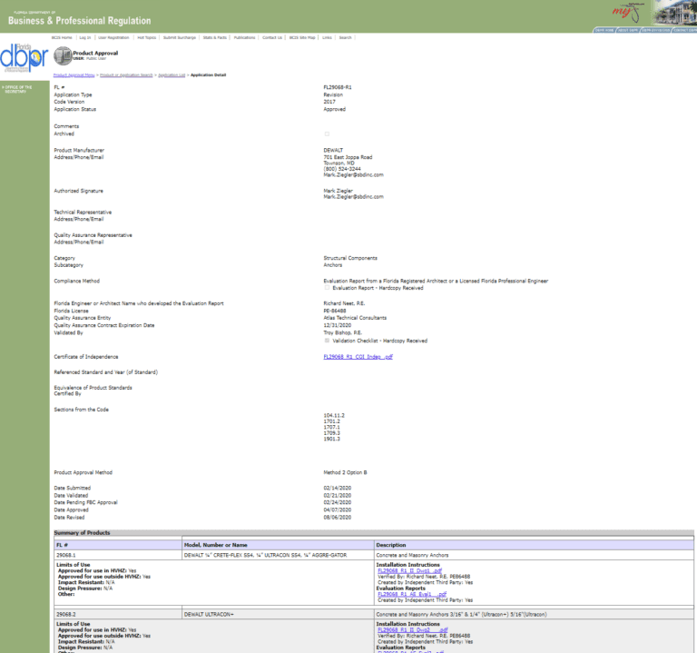This screenshot has width=697, height=653.
Task: Go to Product Approval Menu breadcrumb
Action: [74, 74]
